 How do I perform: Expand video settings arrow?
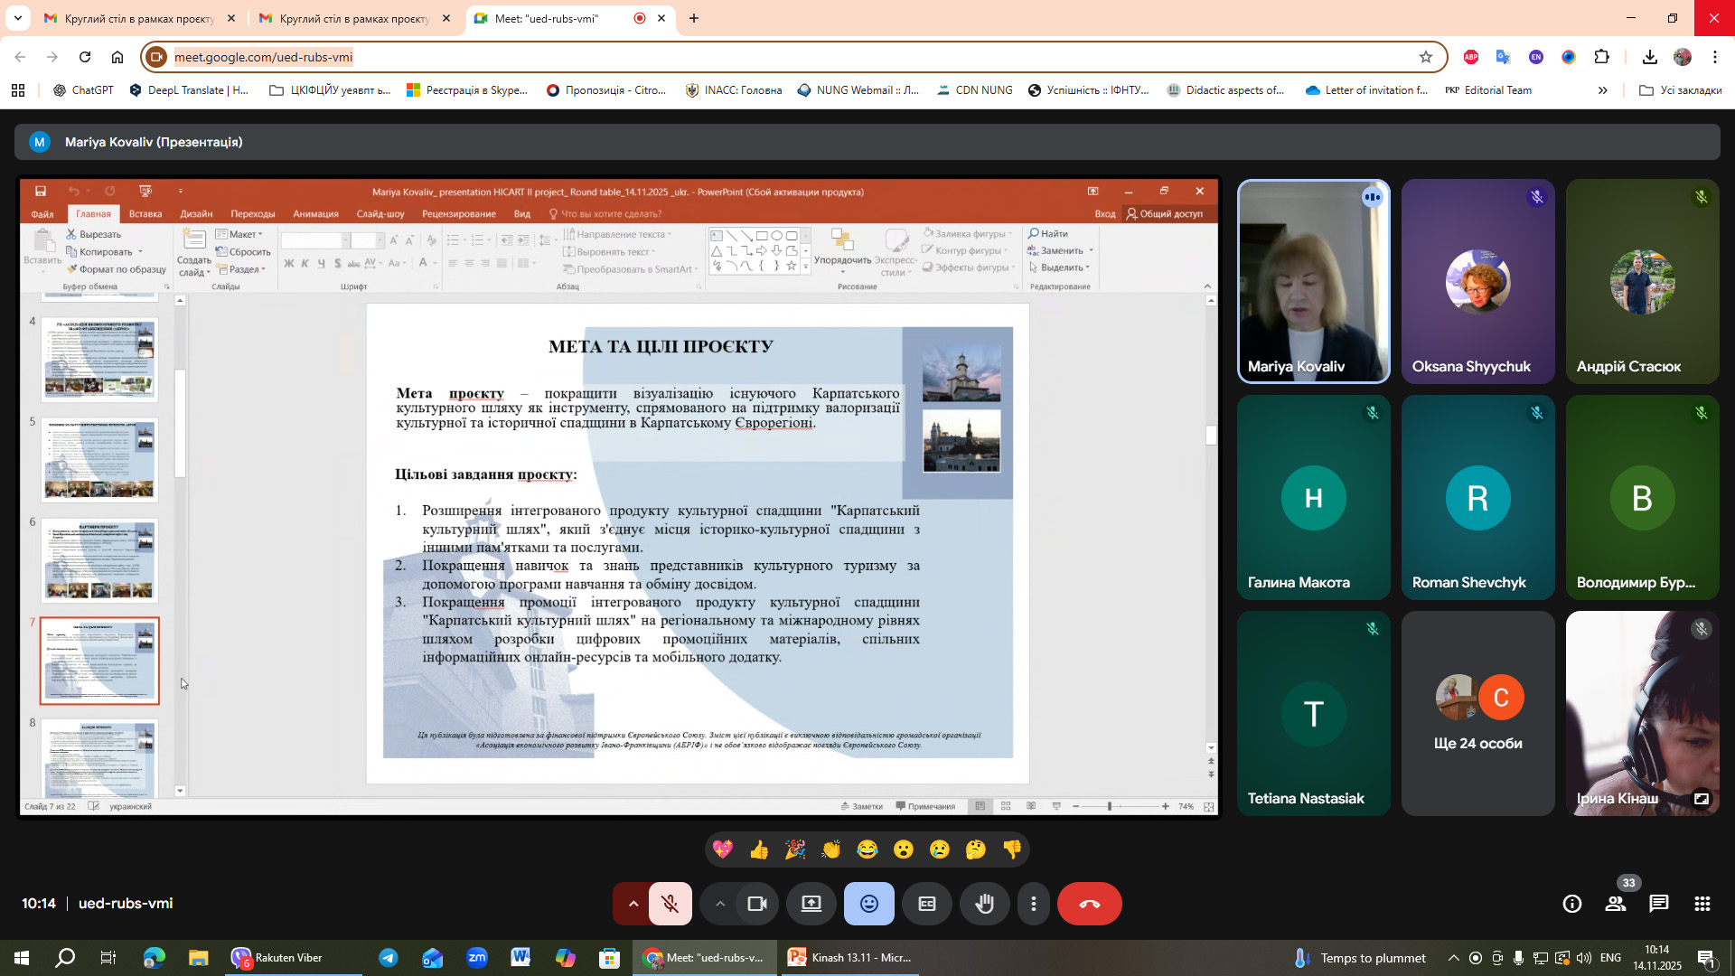720,904
